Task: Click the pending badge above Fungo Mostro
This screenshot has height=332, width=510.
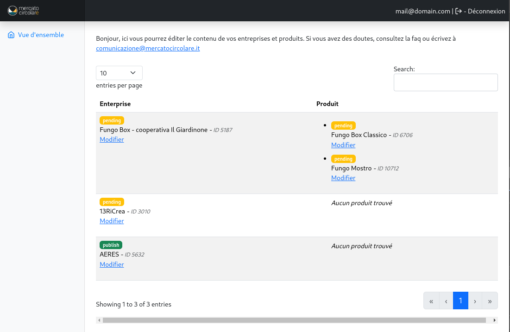Action: 343,159
